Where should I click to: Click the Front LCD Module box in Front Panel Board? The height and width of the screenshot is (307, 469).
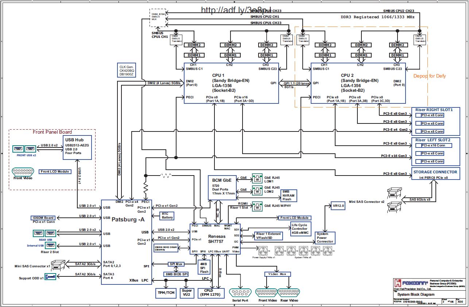[55, 172]
